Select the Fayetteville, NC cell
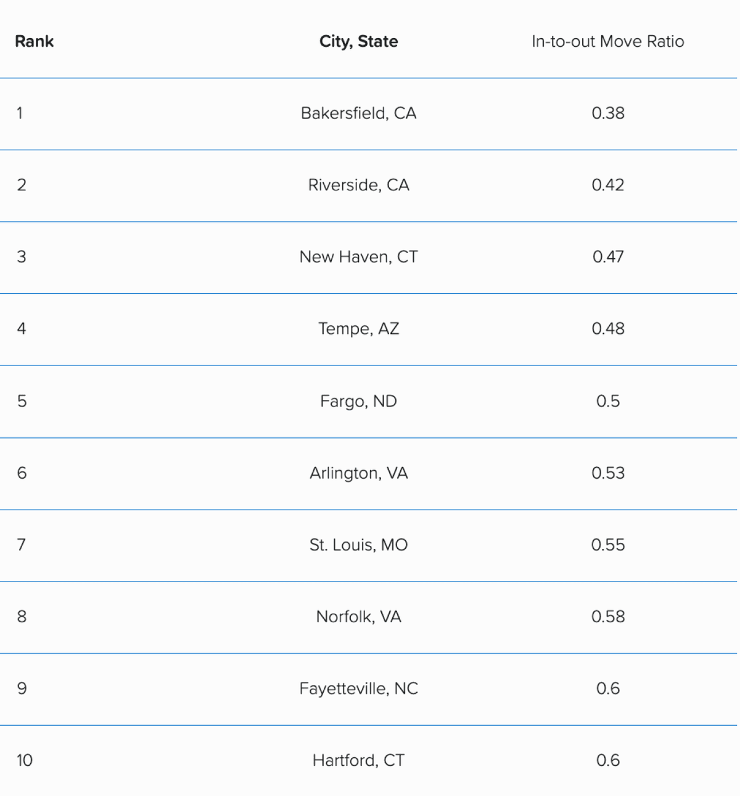This screenshot has height=796, width=740. [358, 688]
